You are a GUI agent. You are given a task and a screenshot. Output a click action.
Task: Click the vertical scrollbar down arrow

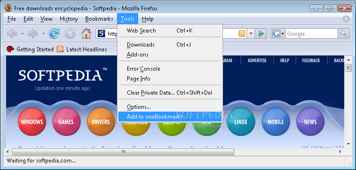click(x=348, y=144)
